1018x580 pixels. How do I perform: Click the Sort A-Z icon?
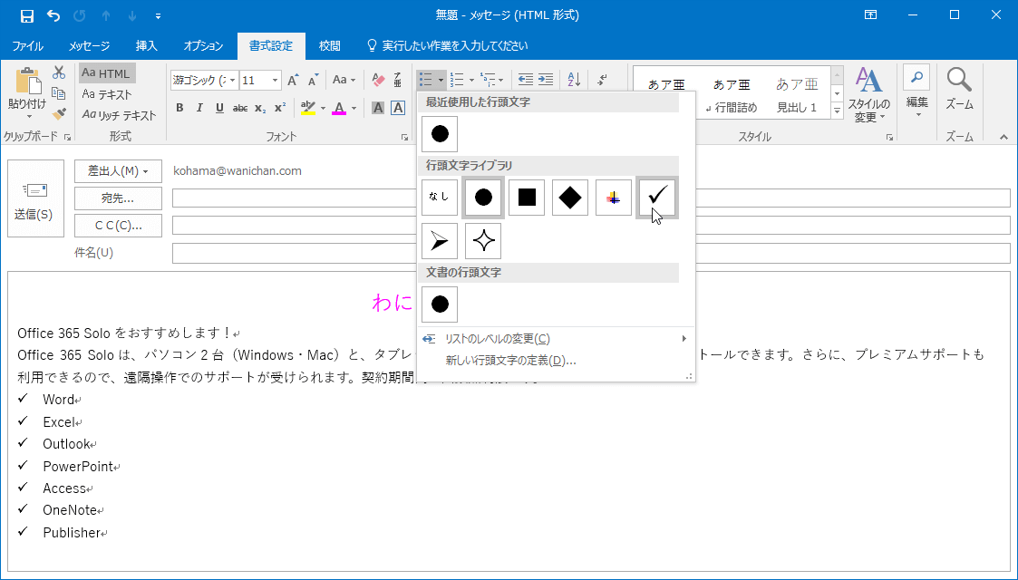(574, 80)
